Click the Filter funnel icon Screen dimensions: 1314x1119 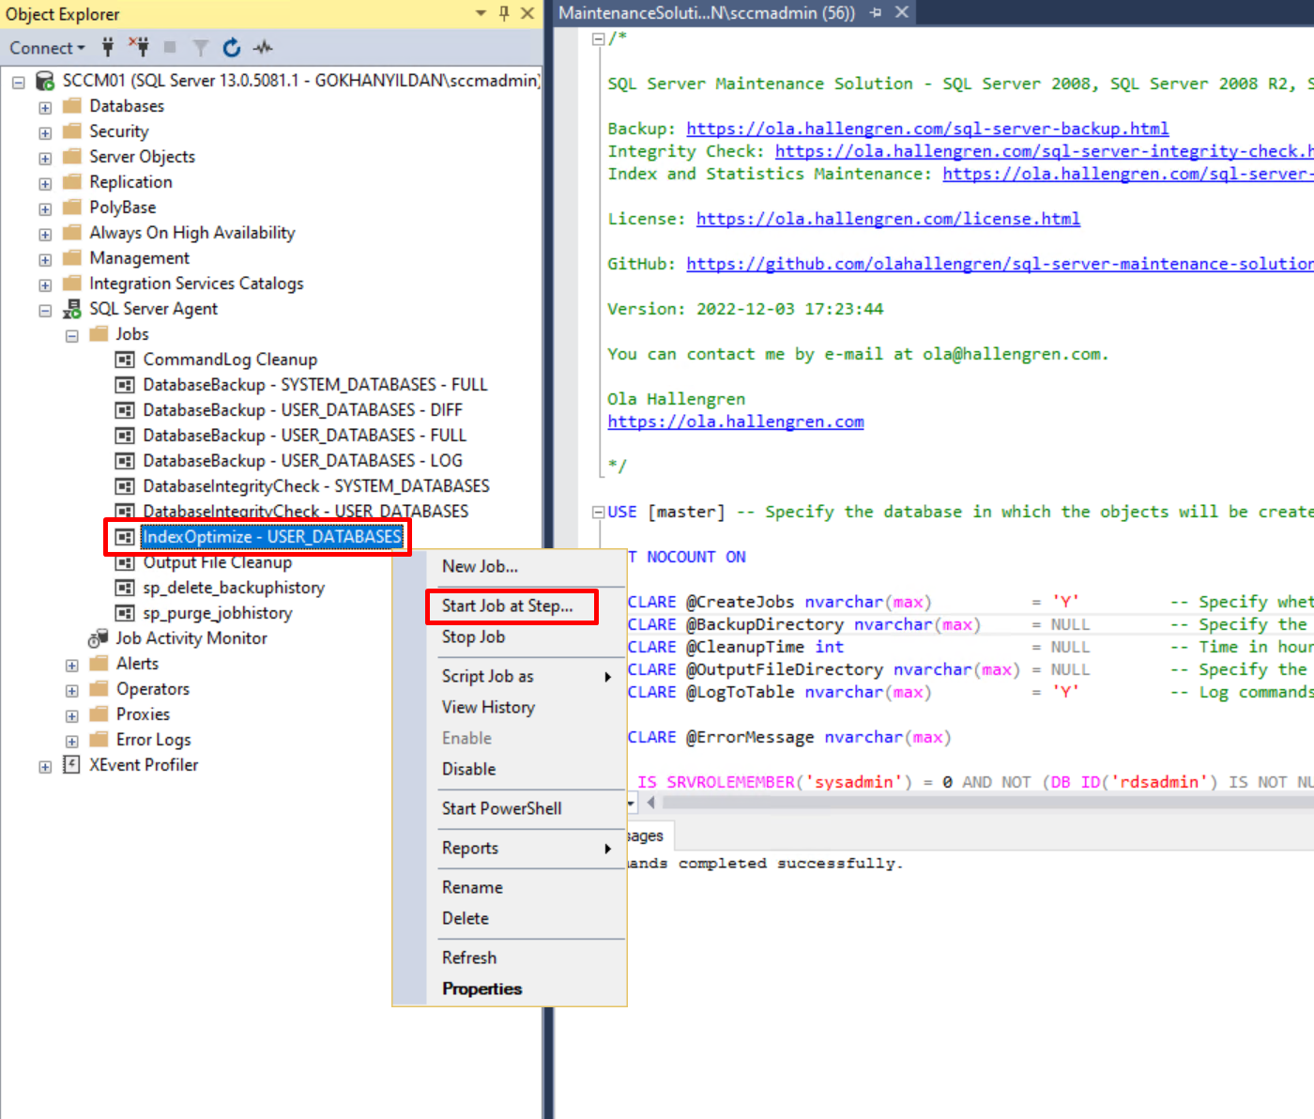point(200,47)
